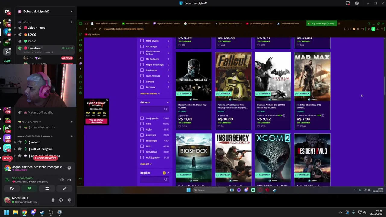
Task: Reload page in streamed browser
Action: (95, 29)
